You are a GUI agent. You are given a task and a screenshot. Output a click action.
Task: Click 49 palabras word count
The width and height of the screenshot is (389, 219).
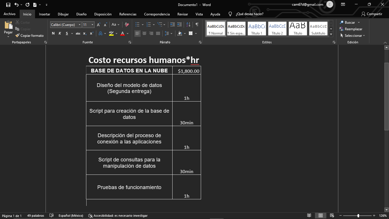(x=36, y=216)
